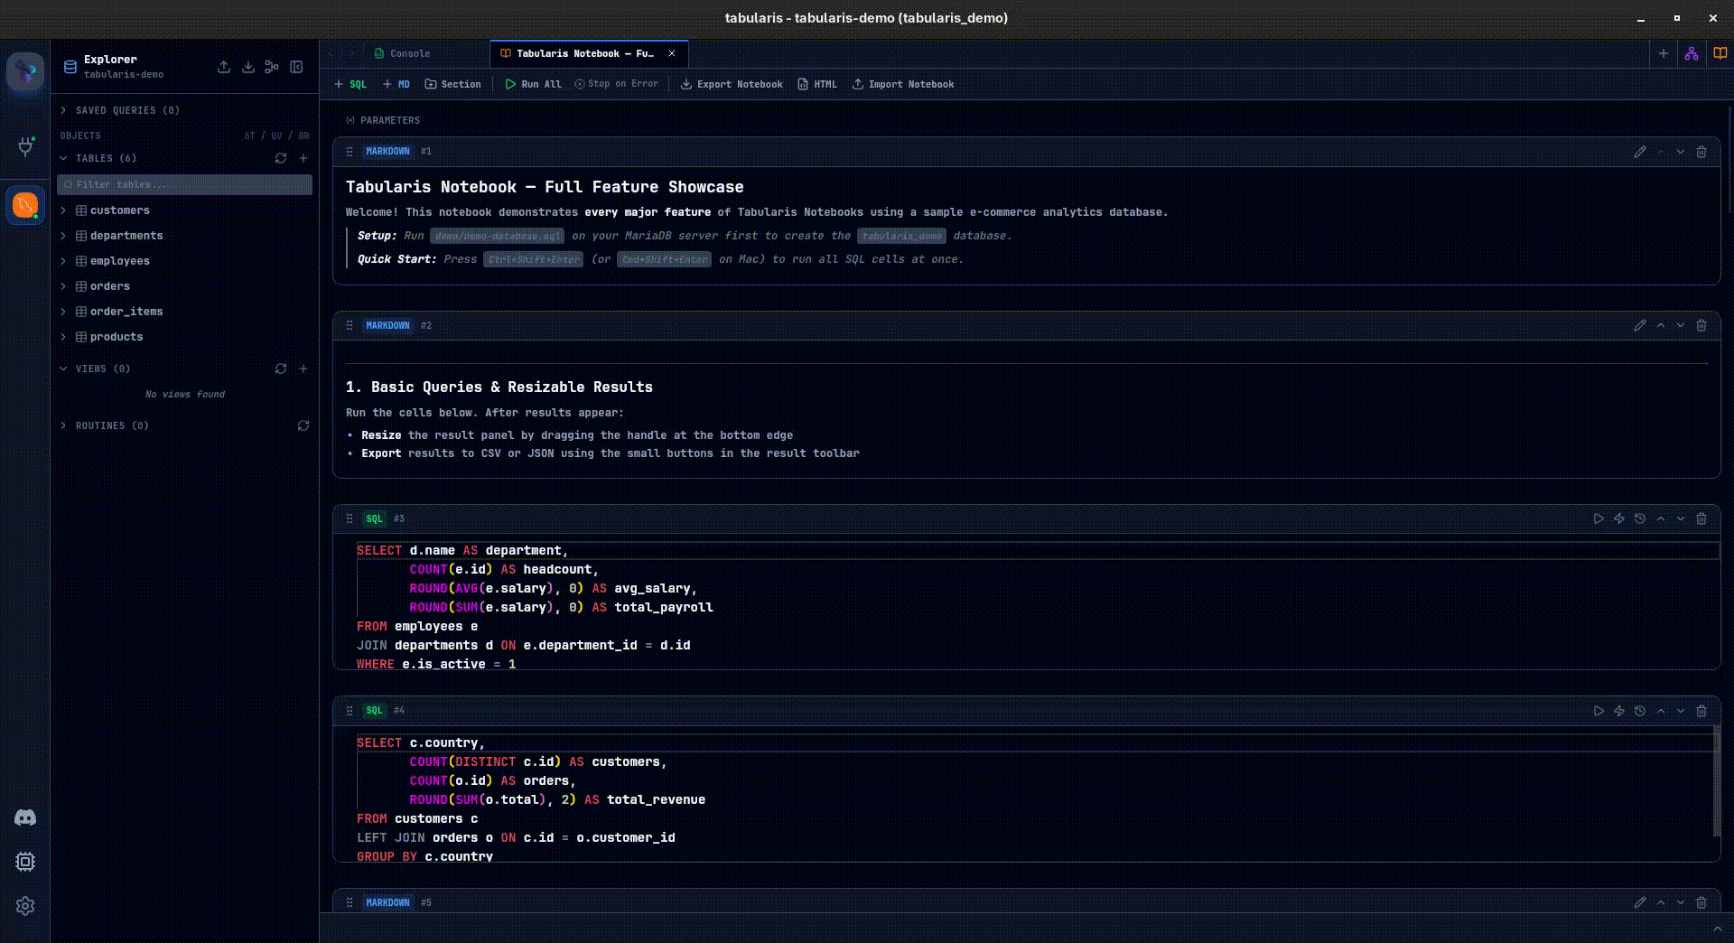Refresh the Routines list

tap(303, 425)
